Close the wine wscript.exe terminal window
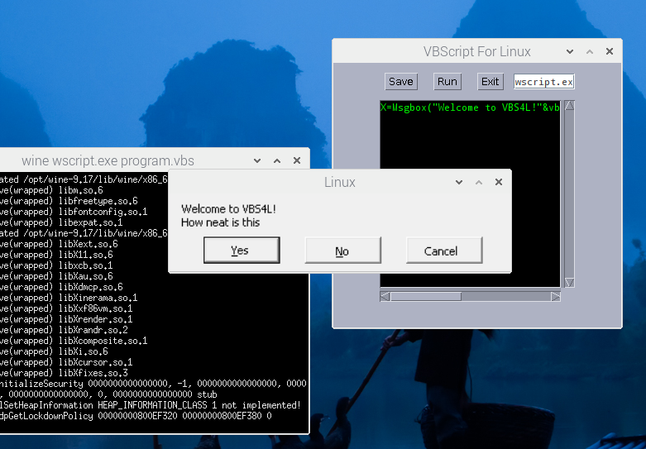This screenshot has height=449, width=646. click(x=297, y=160)
